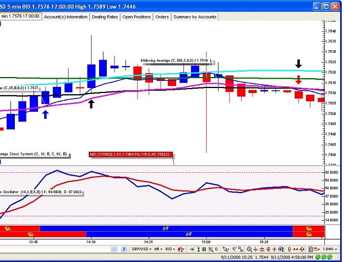Click the bear icon in lower right red bar
The width and height of the screenshot is (344, 262).
309,234
